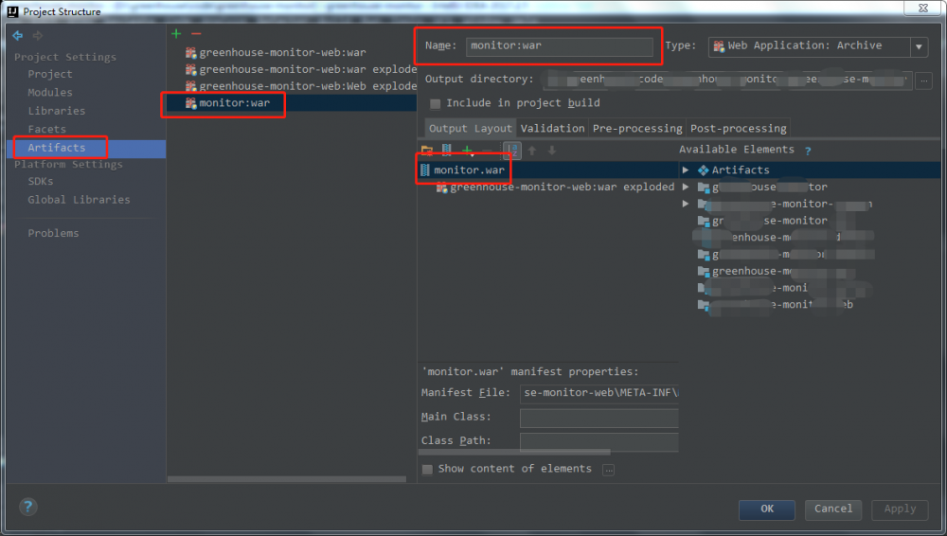Click the Output directory field
This screenshot has width=947, height=536.
click(726, 80)
